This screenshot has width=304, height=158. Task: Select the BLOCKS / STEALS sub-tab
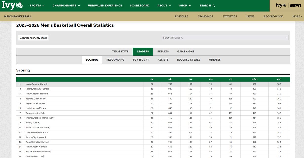click(188, 60)
